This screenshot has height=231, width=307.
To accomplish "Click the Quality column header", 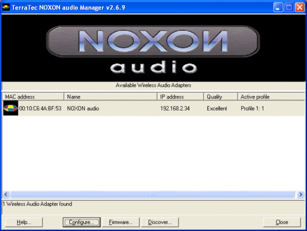I will 221,97.
